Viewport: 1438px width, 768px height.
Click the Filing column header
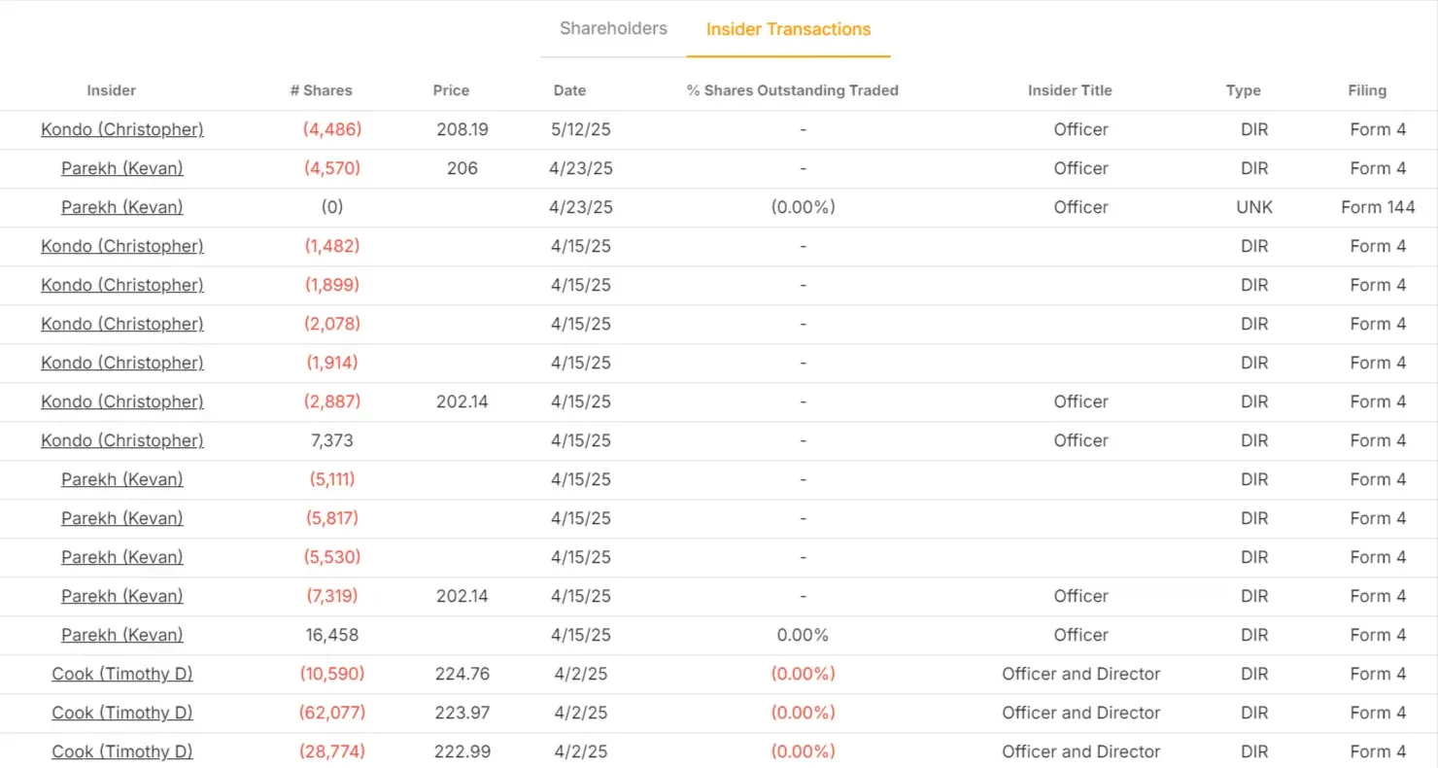coord(1367,90)
